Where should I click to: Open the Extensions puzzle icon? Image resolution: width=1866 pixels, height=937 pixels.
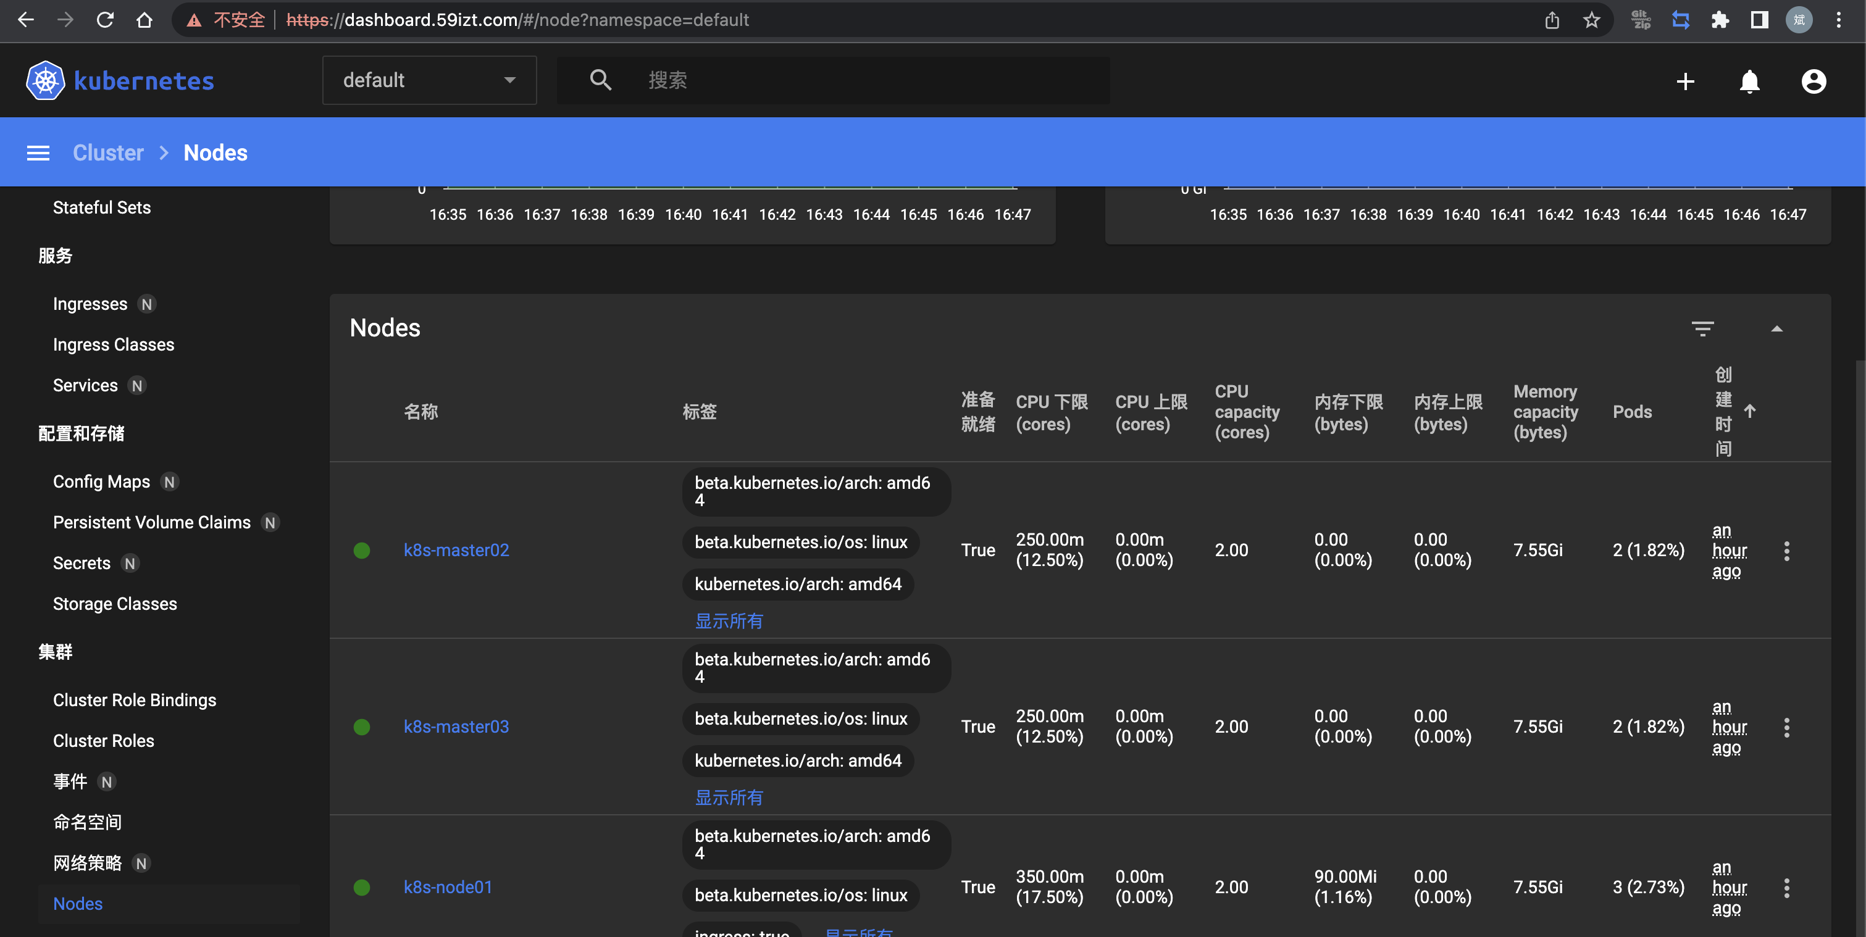point(1720,20)
